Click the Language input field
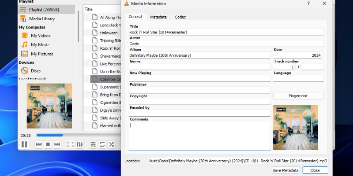 pos(298,78)
